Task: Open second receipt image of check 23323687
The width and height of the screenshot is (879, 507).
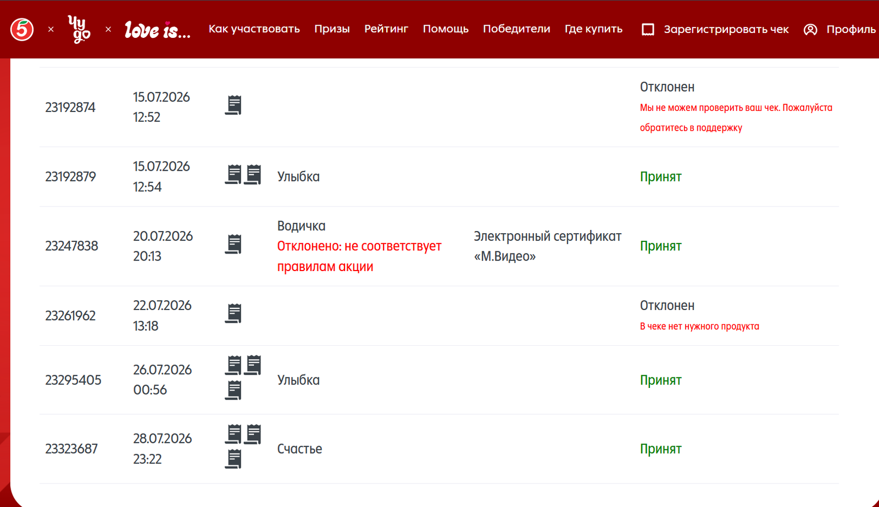Action: (253, 434)
